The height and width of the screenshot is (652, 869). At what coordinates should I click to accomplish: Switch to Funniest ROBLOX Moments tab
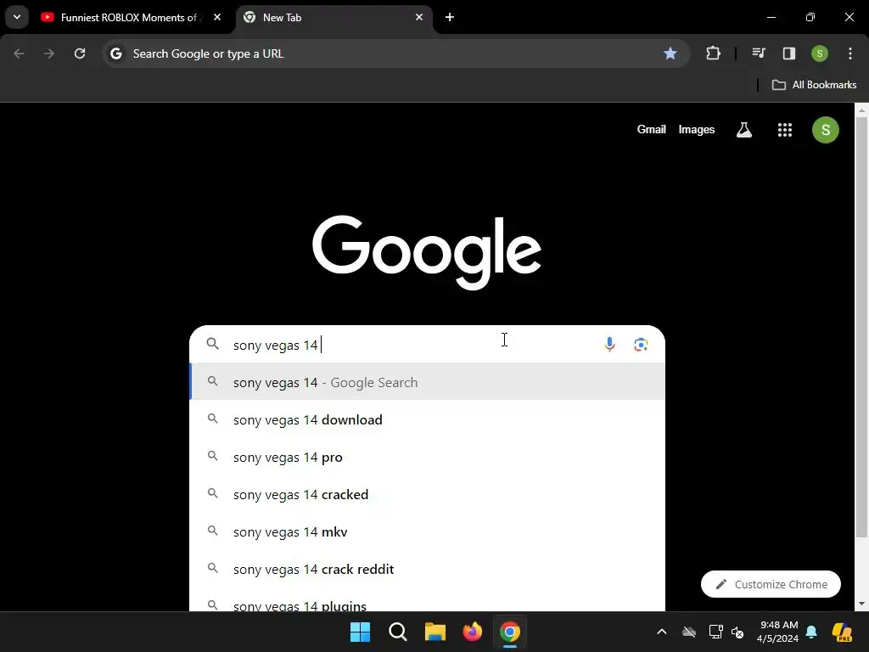point(129,17)
